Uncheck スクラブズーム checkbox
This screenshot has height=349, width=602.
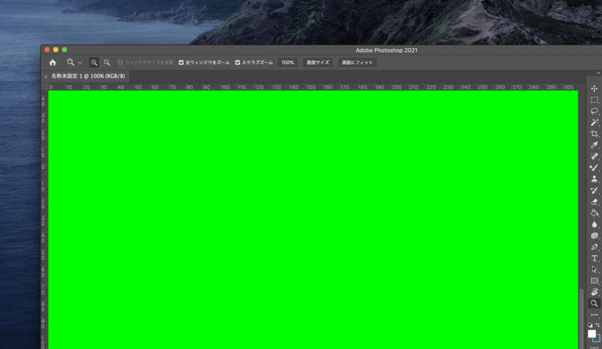237,63
